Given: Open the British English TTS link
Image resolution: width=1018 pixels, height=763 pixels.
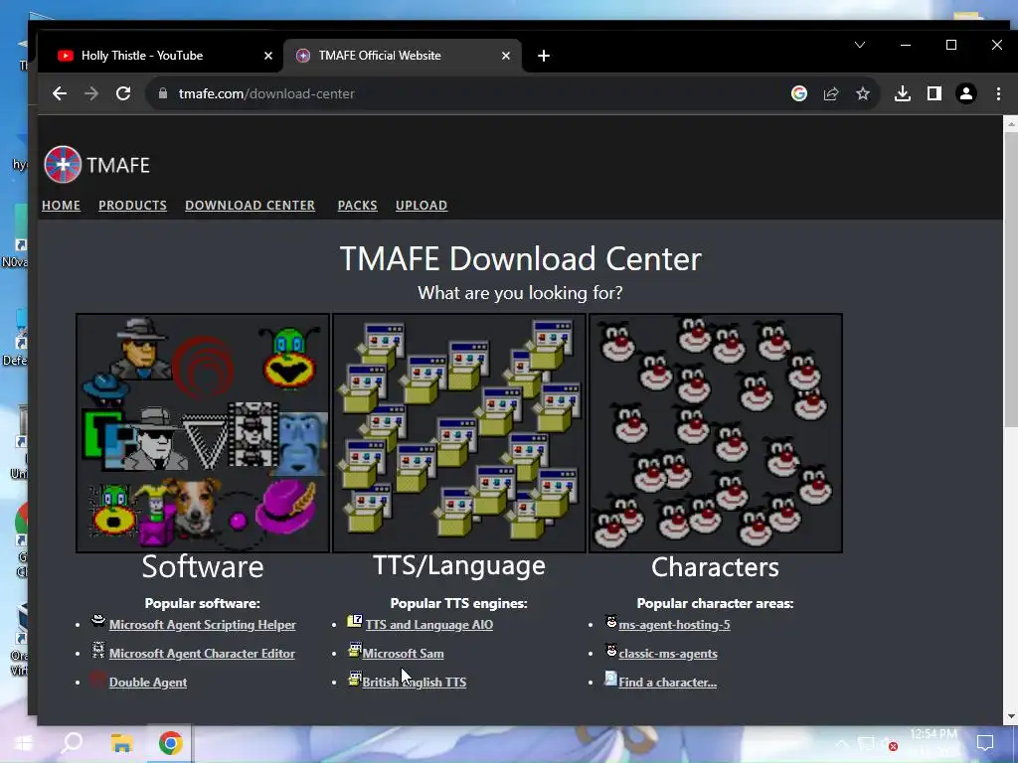Looking at the screenshot, I should tap(415, 682).
